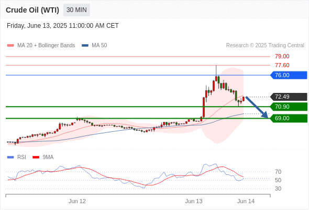The image size is (309, 210).
Task: Click the blue MA 50 legend swatch
Action: 85,46
